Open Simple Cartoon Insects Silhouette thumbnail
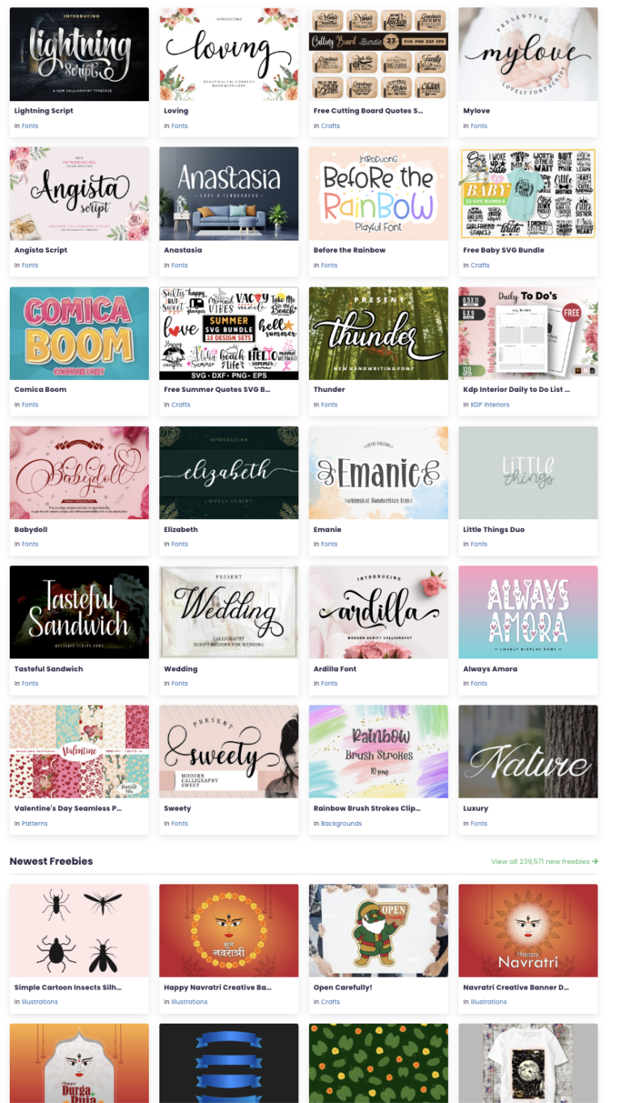This screenshot has height=1103, width=621. (x=79, y=931)
